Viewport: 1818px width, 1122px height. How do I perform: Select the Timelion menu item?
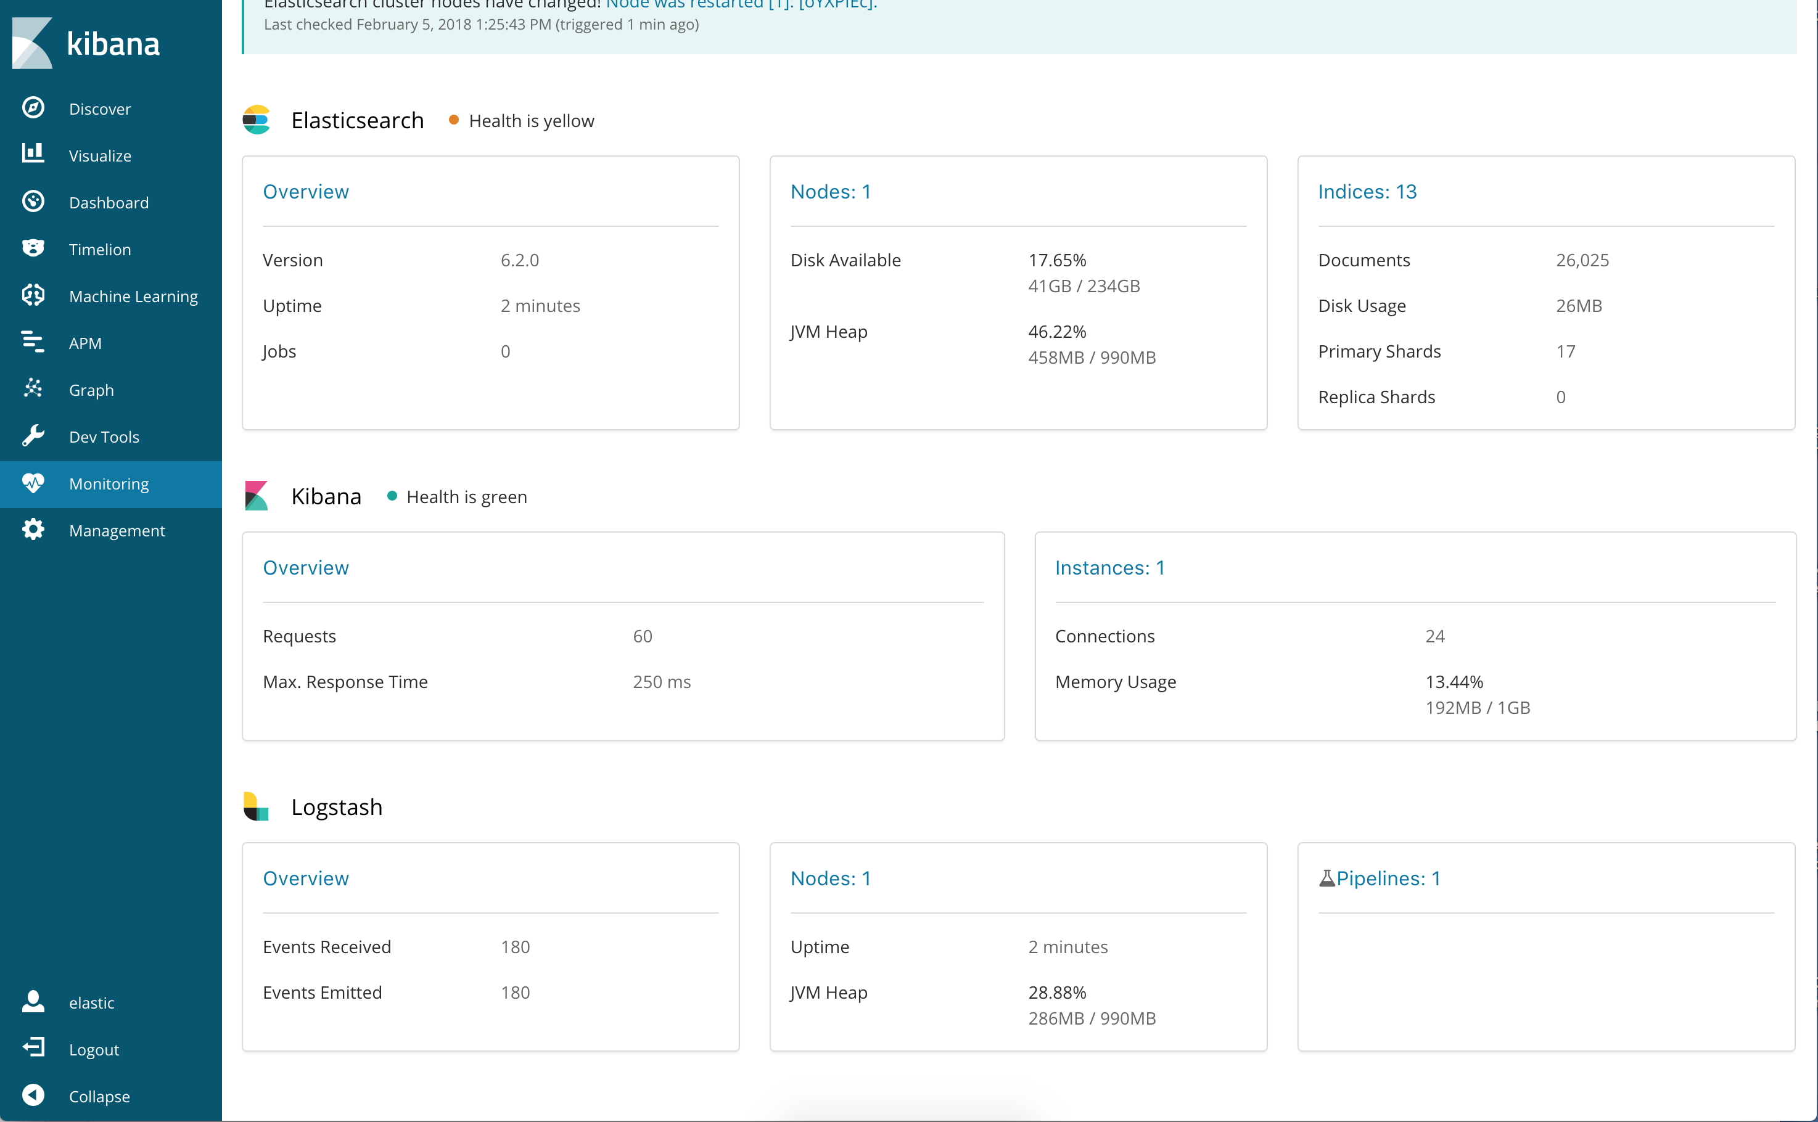tap(100, 248)
